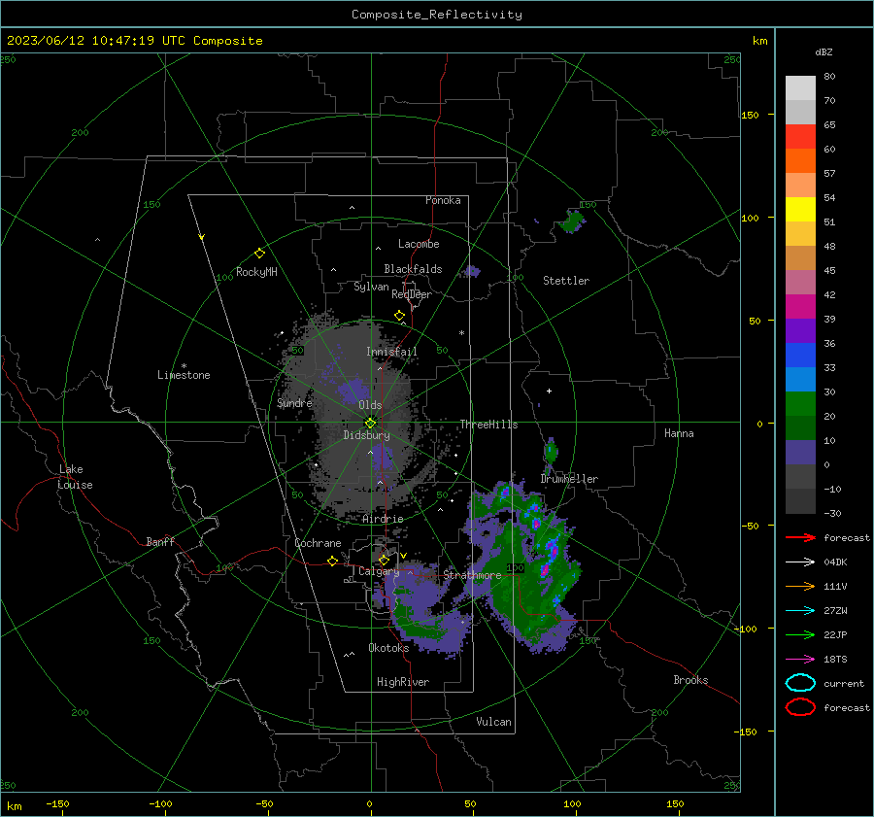Click the Calgary city label
This screenshot has width=874, height=817.
pyautogui.click(x=379, y=571)
